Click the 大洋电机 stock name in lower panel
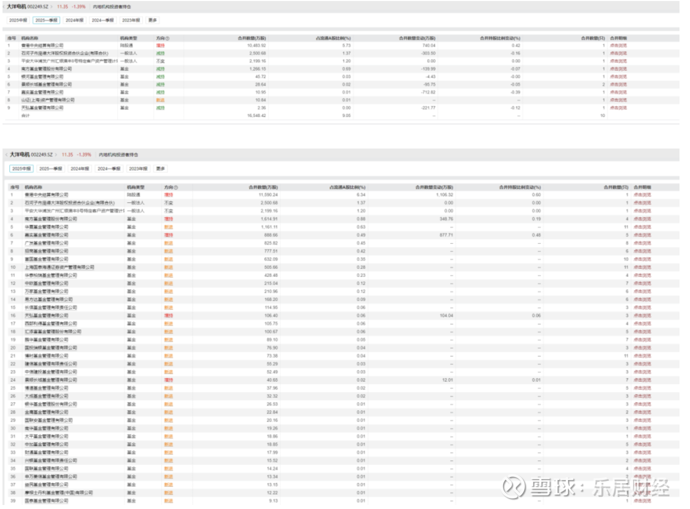690x509 pixels. 20,155
